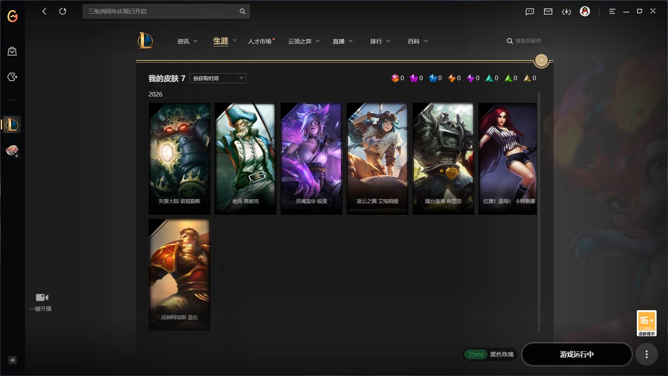Click the 黑色玫瑰 server selector with 35ms ping
This screenshot has height=376, width=668.
490,354
